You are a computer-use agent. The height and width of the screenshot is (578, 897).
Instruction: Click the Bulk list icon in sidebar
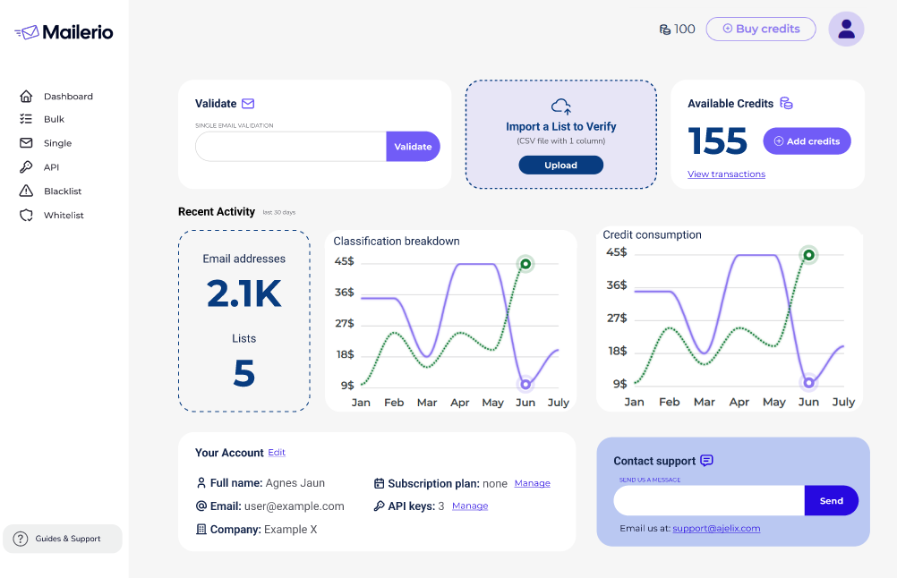tap(26, 119)
